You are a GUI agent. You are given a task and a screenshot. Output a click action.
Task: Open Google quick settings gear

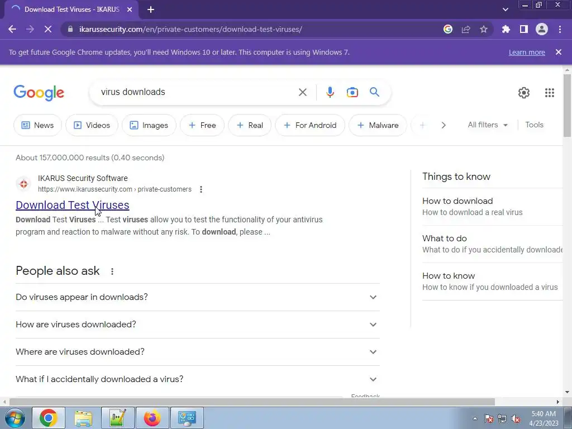524,93
